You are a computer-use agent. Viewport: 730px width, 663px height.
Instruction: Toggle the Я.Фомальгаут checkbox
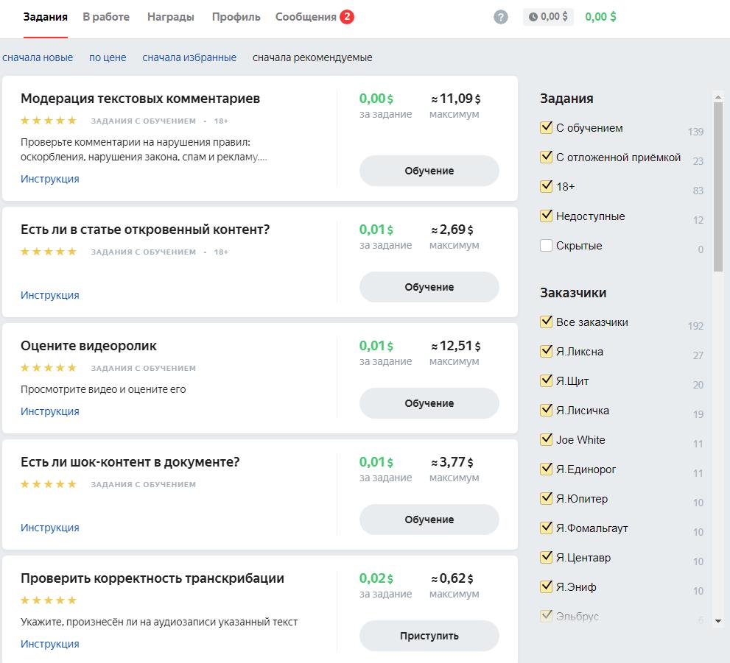click(x=546, y=528)
